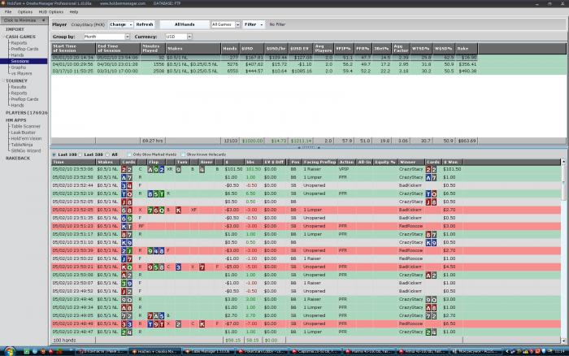Sort by the Rake column header
This screenshot has height=356, width=569.
[467, 48]
